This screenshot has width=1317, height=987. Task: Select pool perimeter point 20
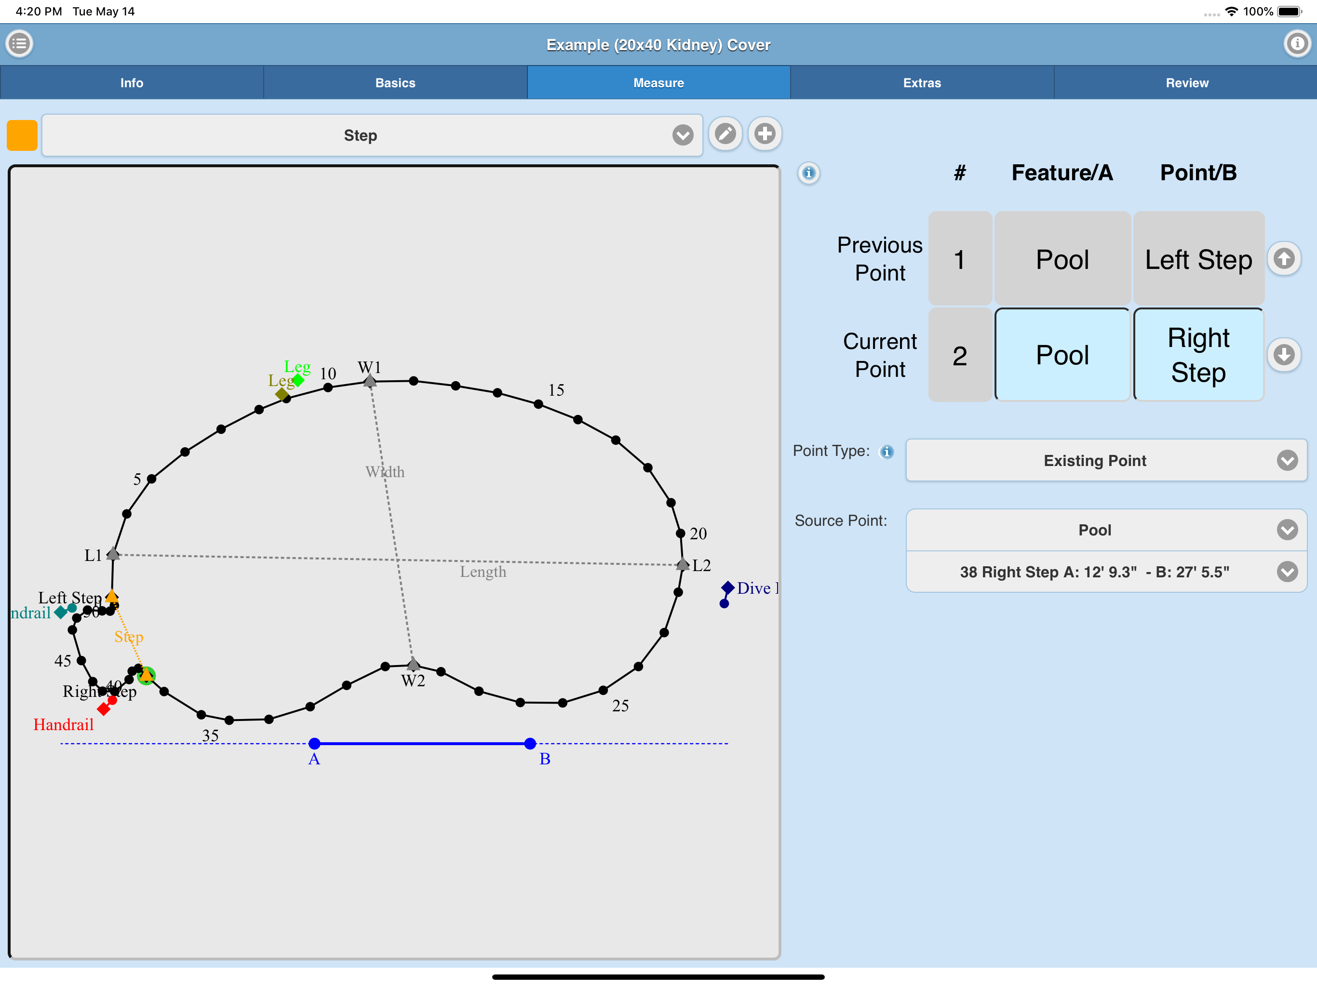pyautogui.click(x=680, y=534)
